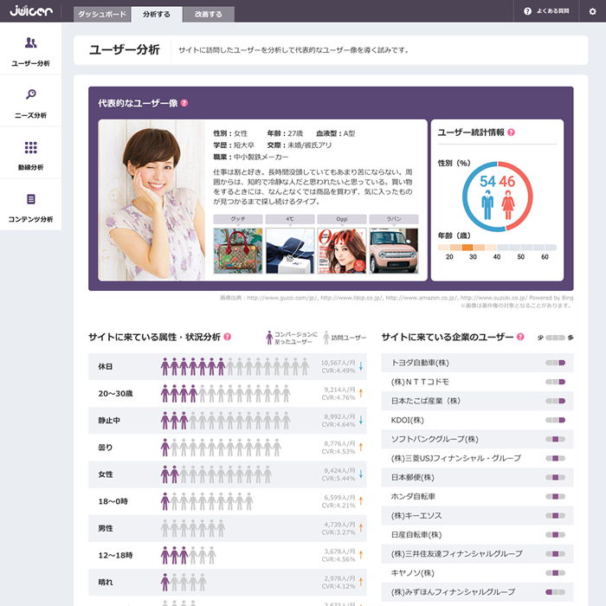Click up arrow in 12〜18時 row
This screenshot has width=606, height=606.
[361, 555]
